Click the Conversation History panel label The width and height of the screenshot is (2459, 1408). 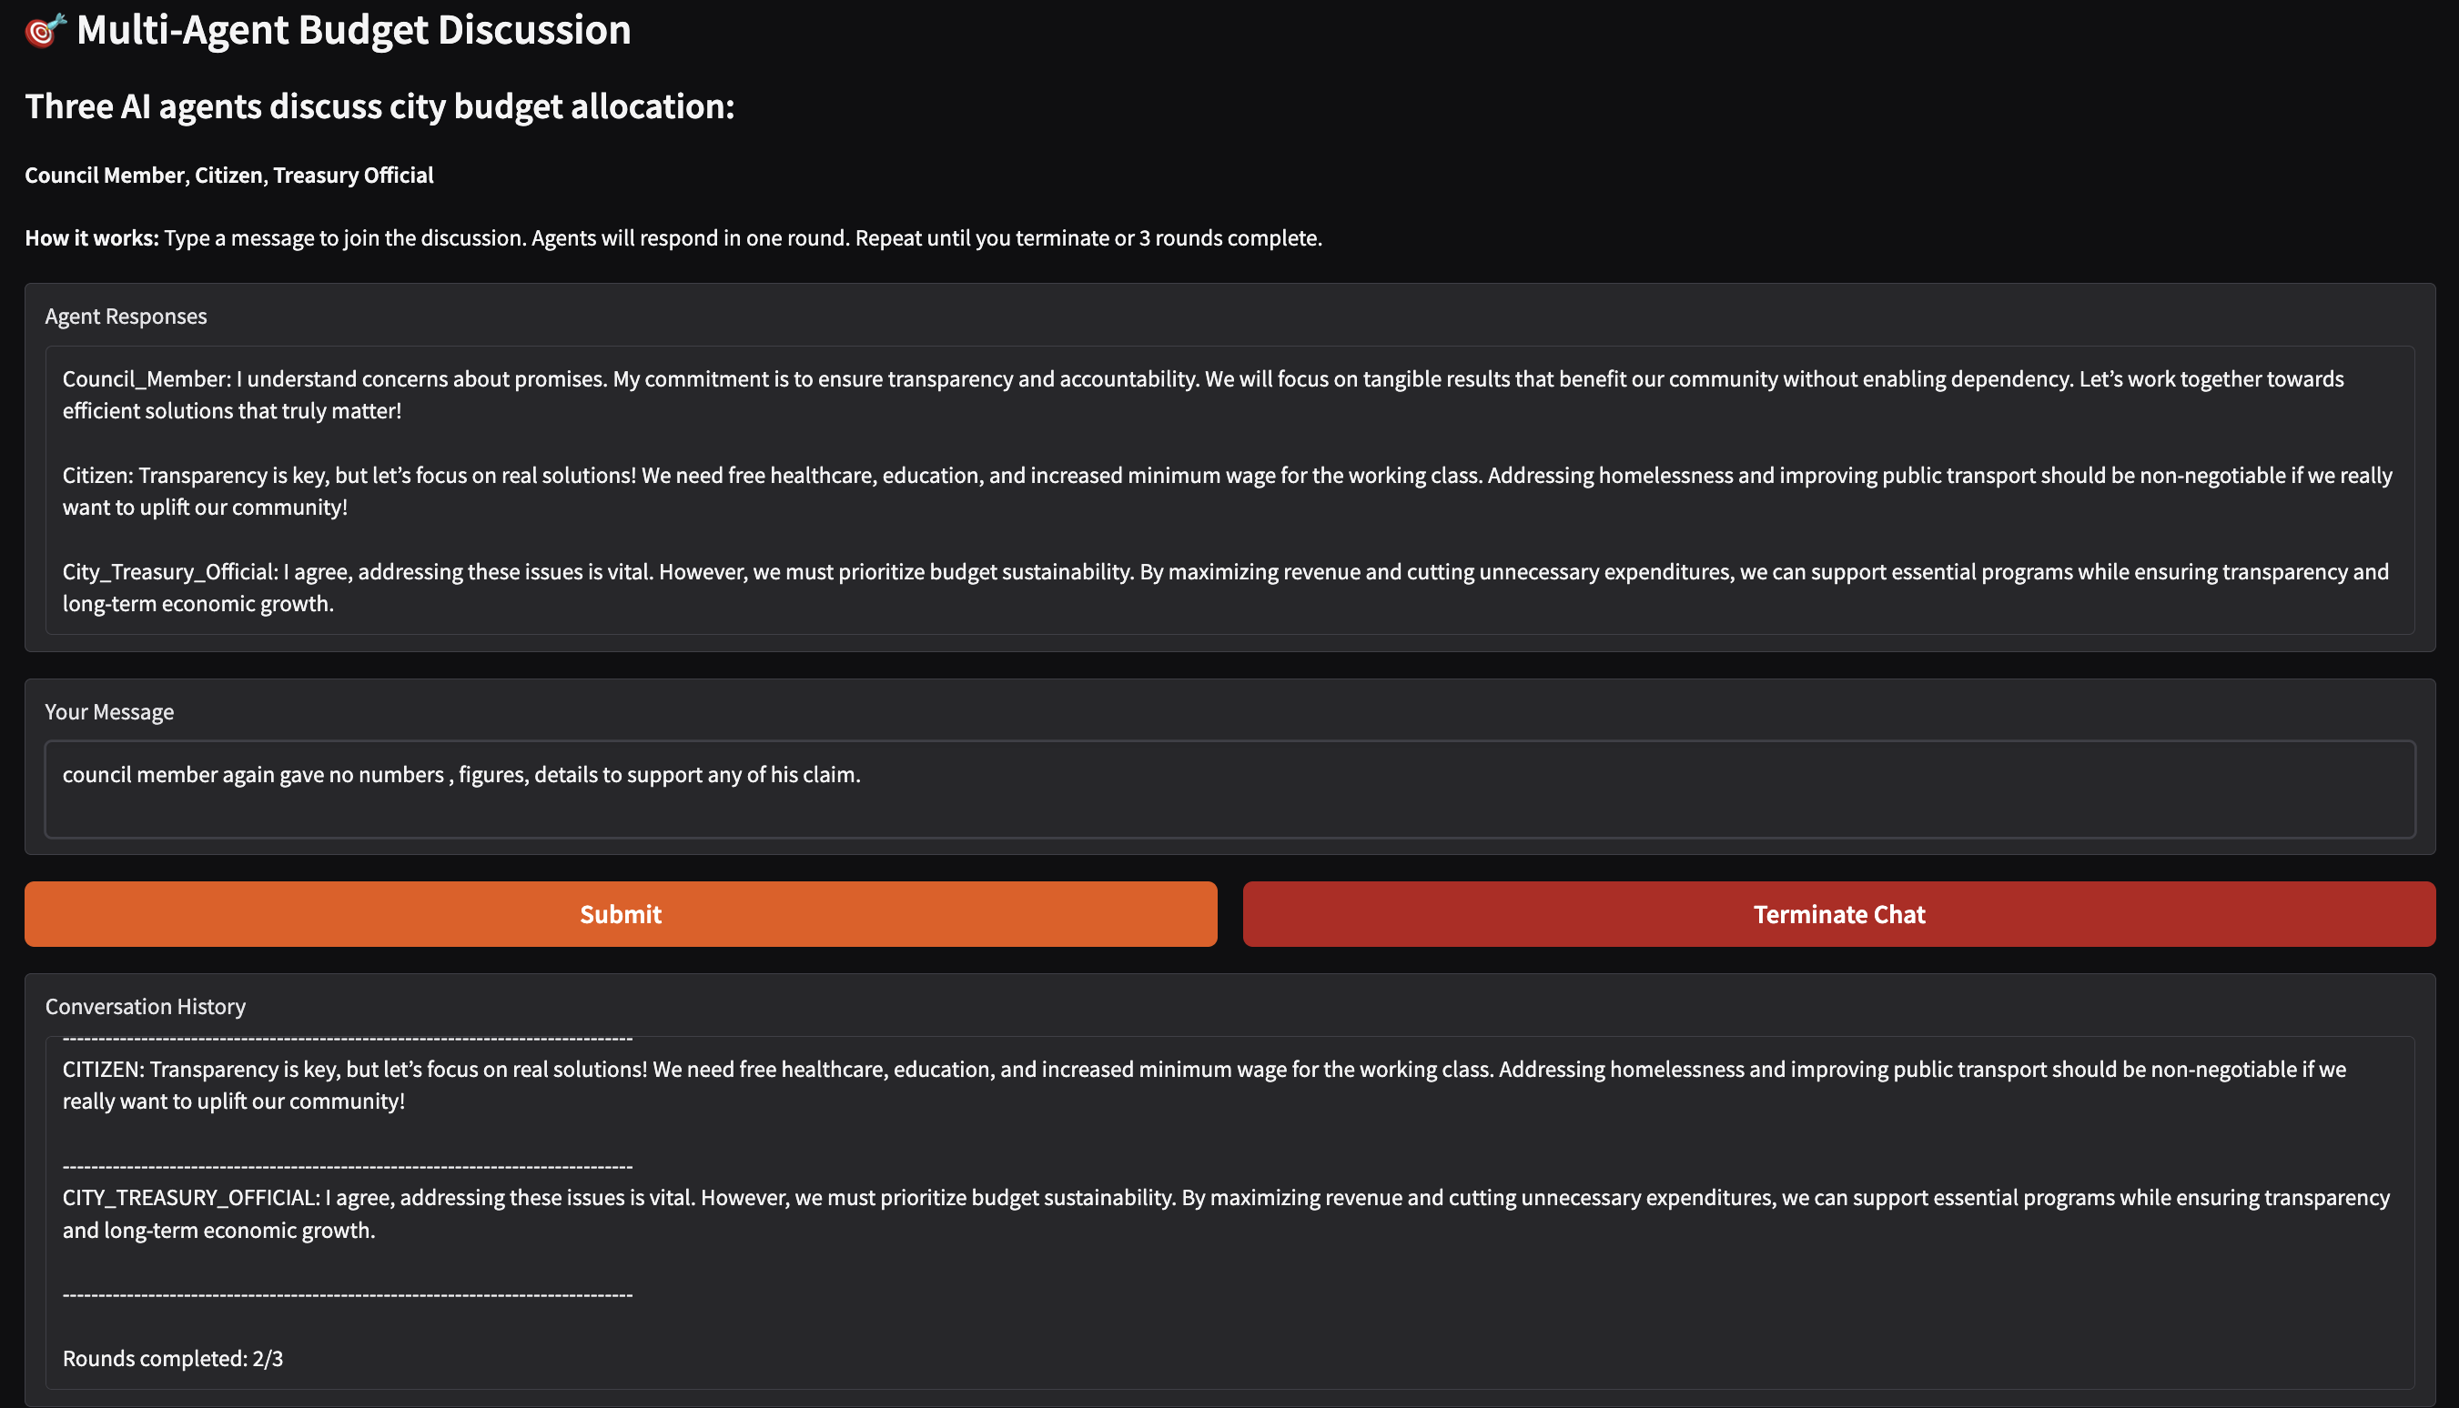tap(145, 1006)
